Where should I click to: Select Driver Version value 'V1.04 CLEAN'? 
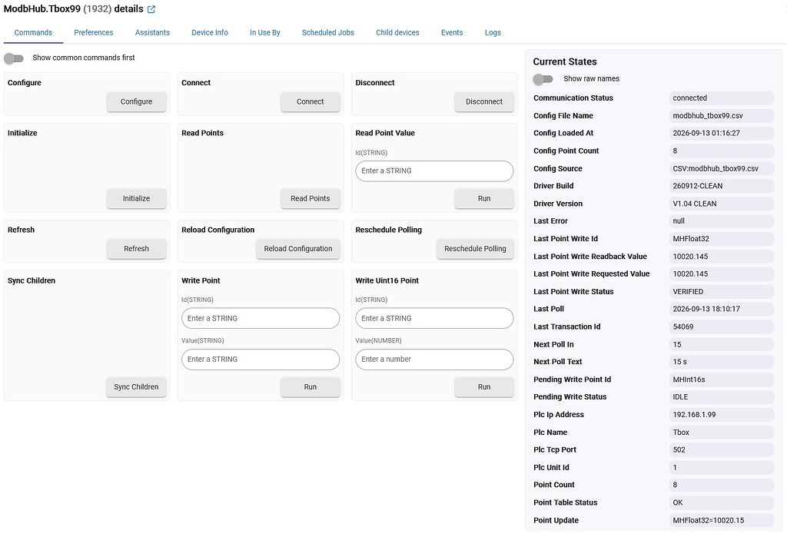721,204
